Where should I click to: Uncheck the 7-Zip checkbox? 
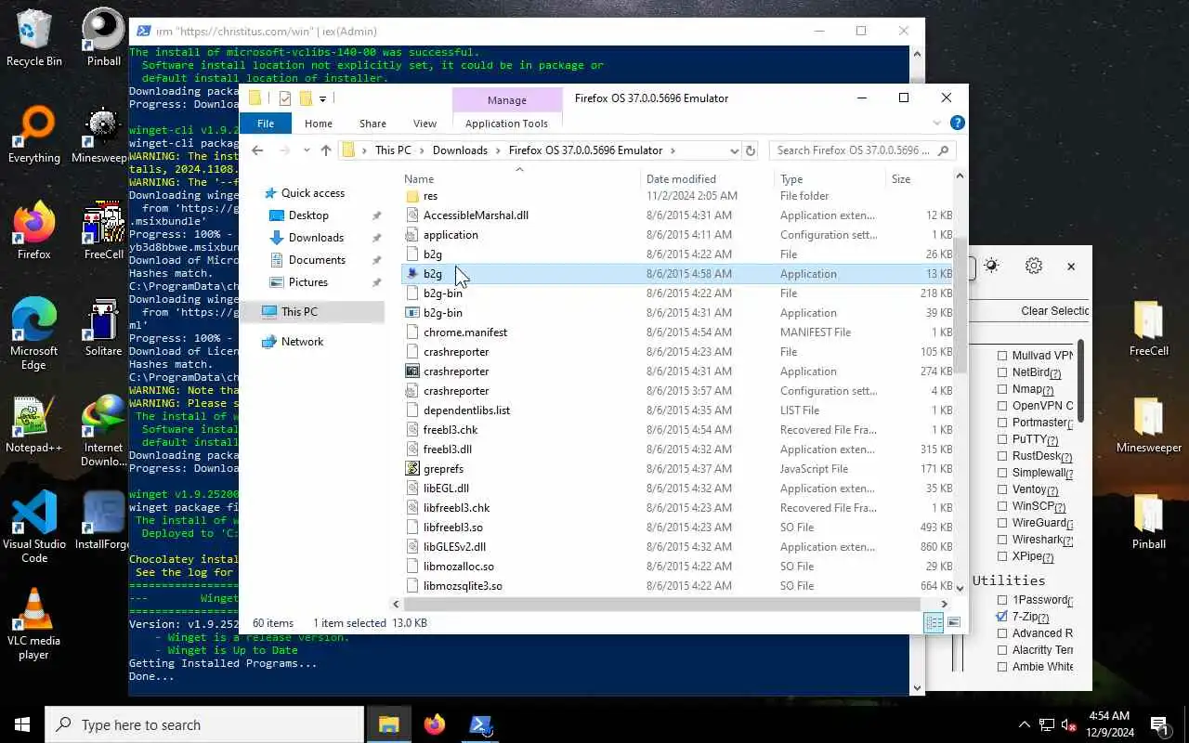click(x=1002, y=617)
